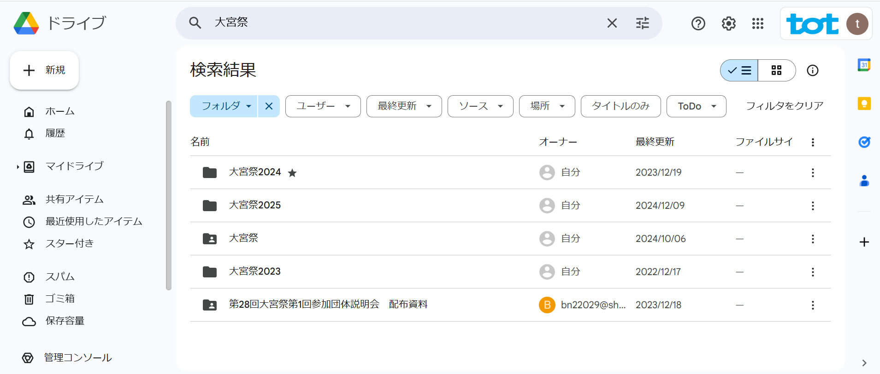This screenshot has width=880, height=374.
Task: Click the 新規 button
Action: (x=44, y=70)
